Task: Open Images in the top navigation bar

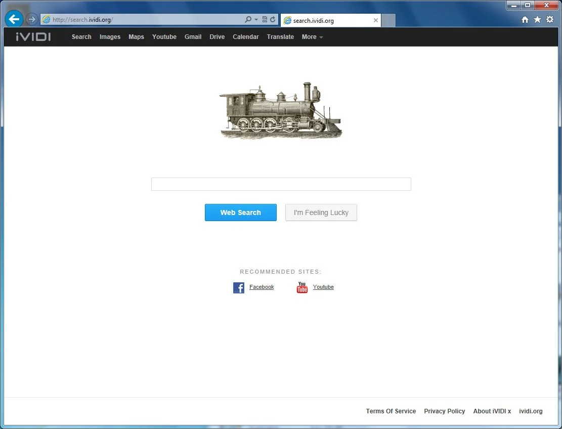Action: (x=110, y=37)
